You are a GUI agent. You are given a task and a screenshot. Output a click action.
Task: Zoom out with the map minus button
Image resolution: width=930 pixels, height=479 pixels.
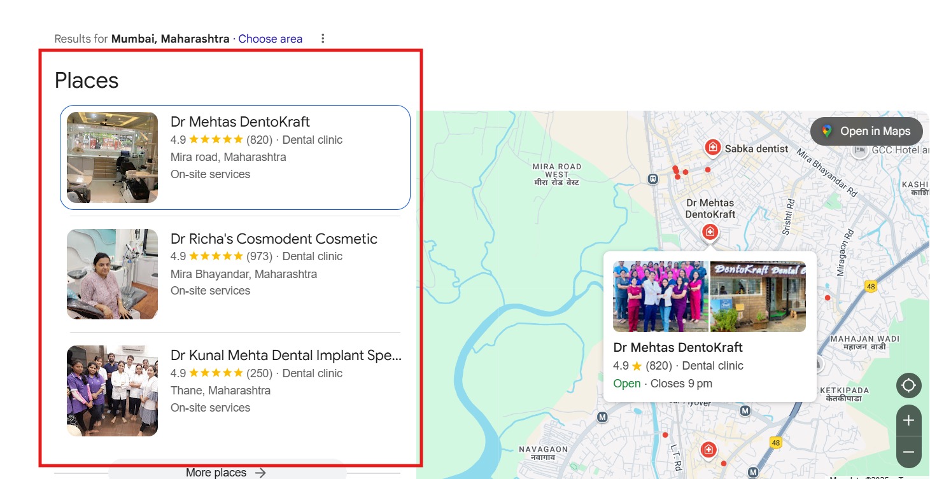coord(908,452)
